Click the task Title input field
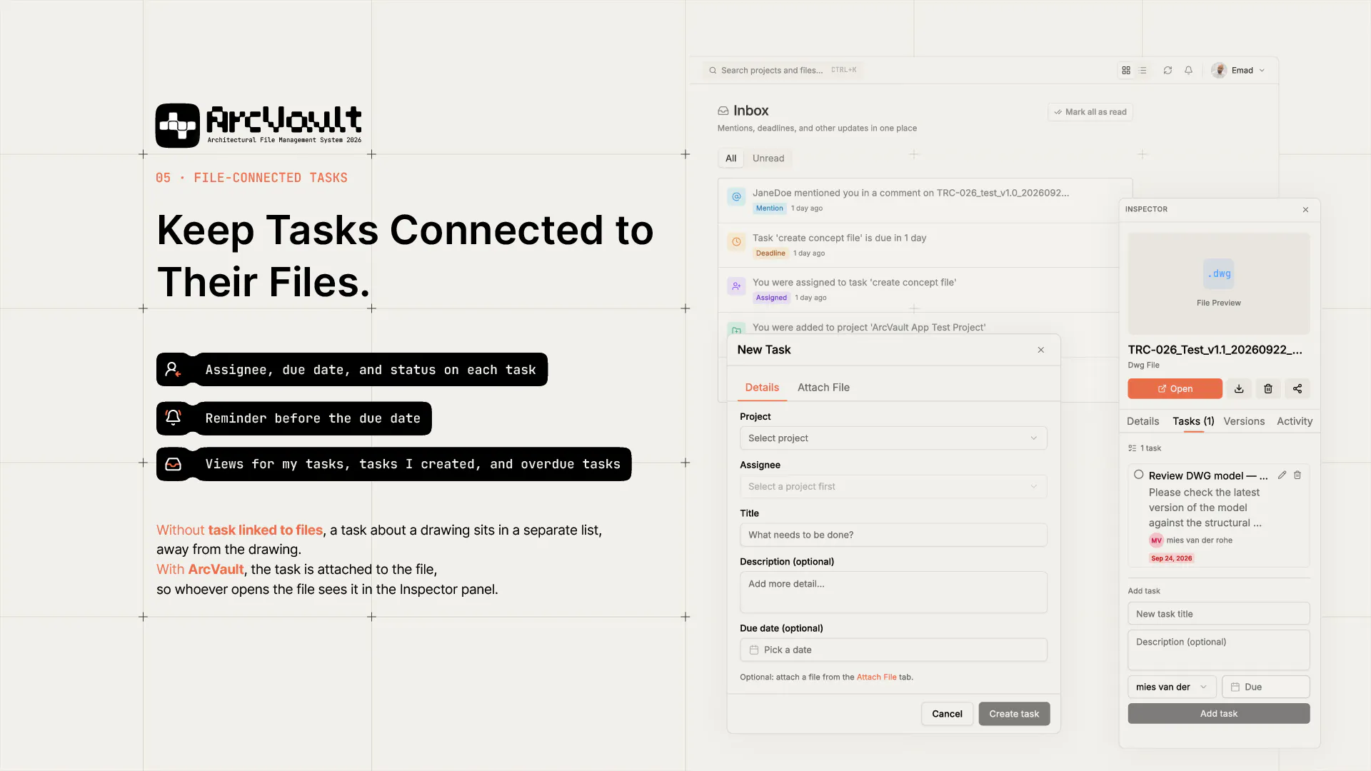 [x=893, y=535]
